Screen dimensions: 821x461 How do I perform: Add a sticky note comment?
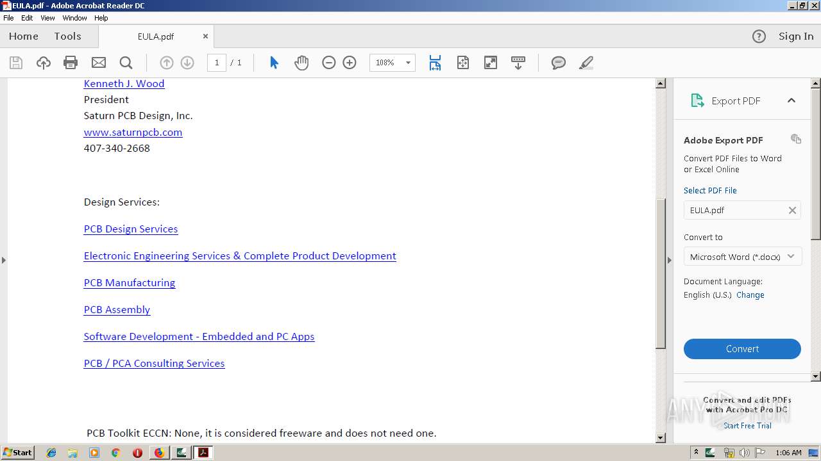tap(559, 63)
